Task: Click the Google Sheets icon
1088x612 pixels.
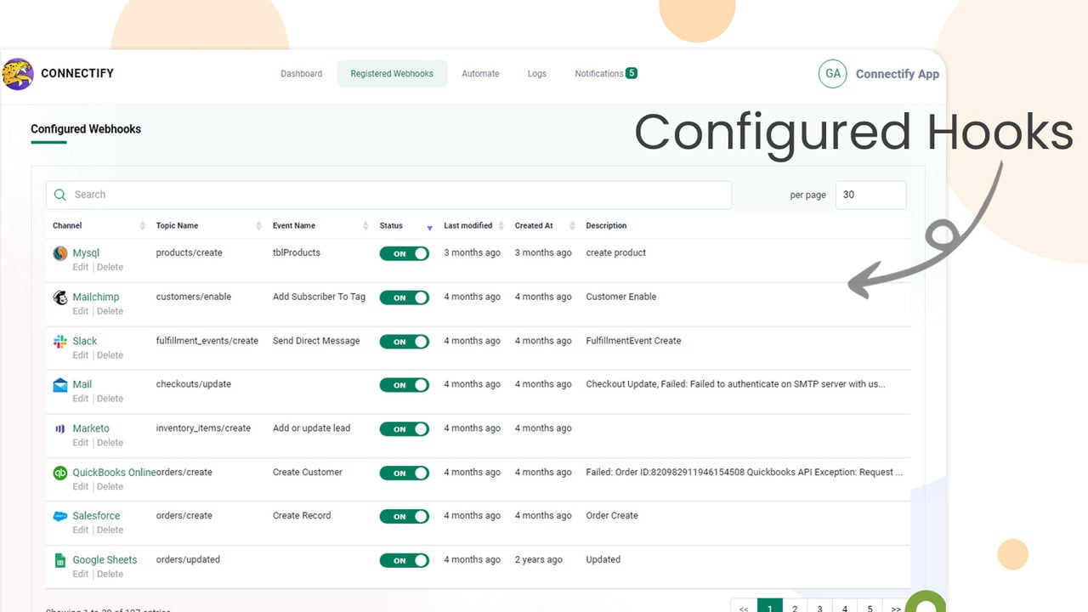Action: tap(60, 560)
